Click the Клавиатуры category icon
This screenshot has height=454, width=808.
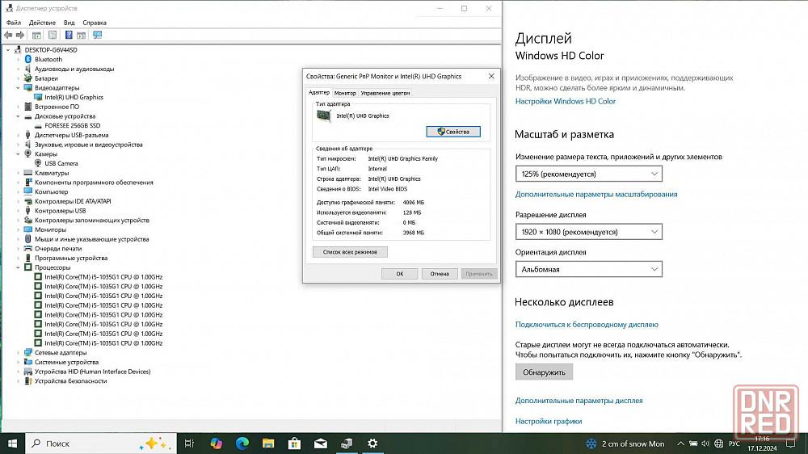(28, 173)
